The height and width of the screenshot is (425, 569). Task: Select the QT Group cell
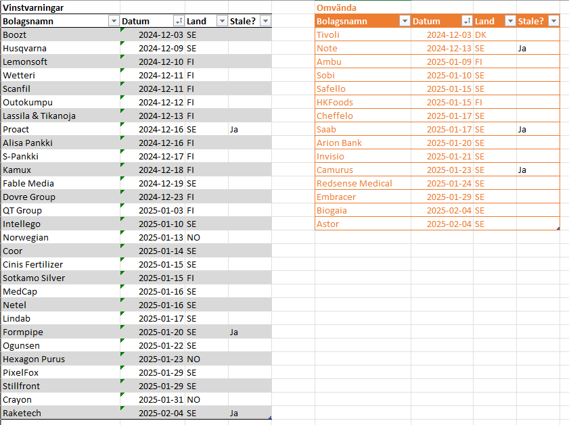tap(61, 211)
